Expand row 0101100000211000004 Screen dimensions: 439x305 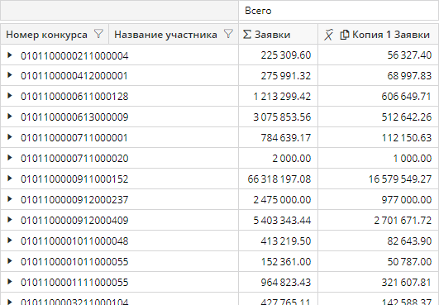[x=10, y=55]
